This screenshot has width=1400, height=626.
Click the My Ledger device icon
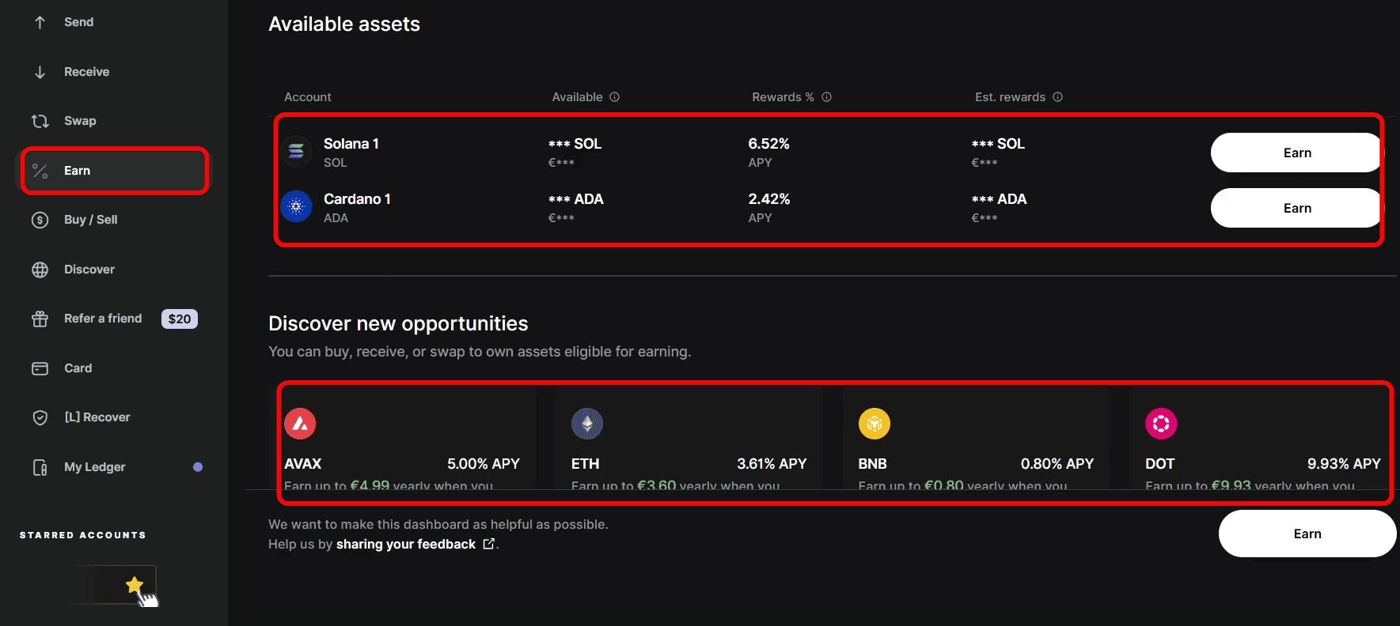coord(40,467)
